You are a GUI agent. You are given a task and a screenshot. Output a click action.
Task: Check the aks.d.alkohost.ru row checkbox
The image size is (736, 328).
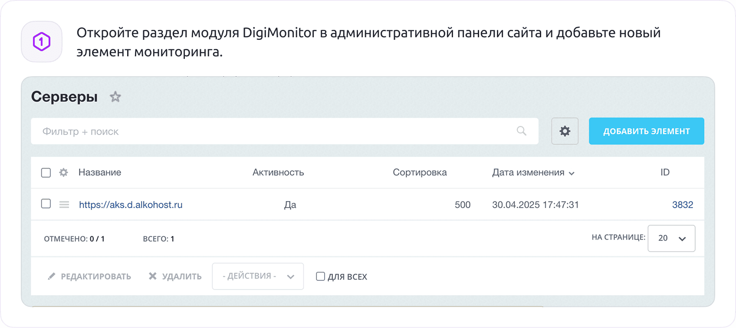click(x=46, y=204)
